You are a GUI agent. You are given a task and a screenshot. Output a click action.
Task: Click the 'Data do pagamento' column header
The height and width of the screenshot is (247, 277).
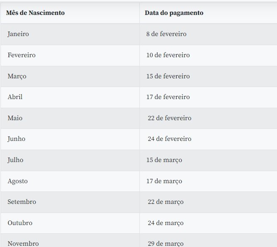pyautogui.click(x=174, y=13)
